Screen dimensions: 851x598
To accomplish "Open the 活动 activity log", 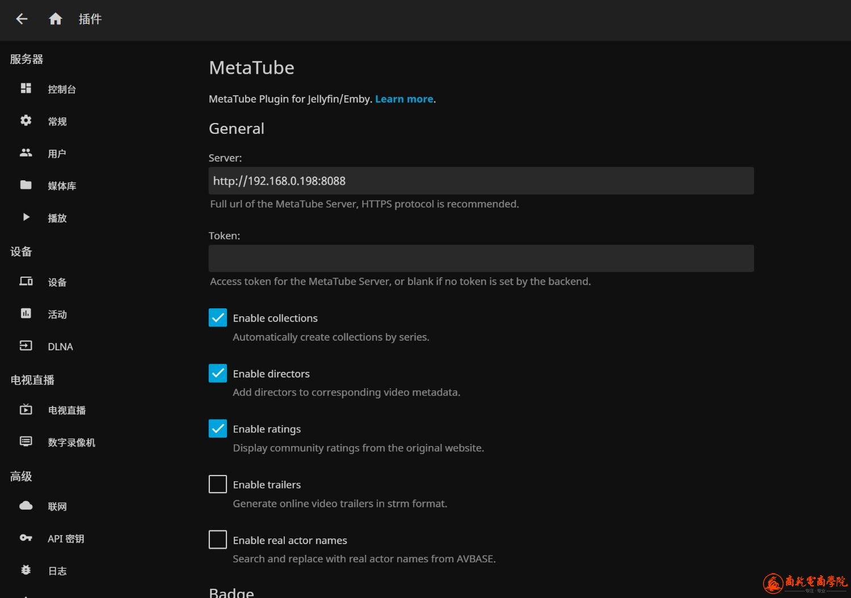I will click(57, 314).
